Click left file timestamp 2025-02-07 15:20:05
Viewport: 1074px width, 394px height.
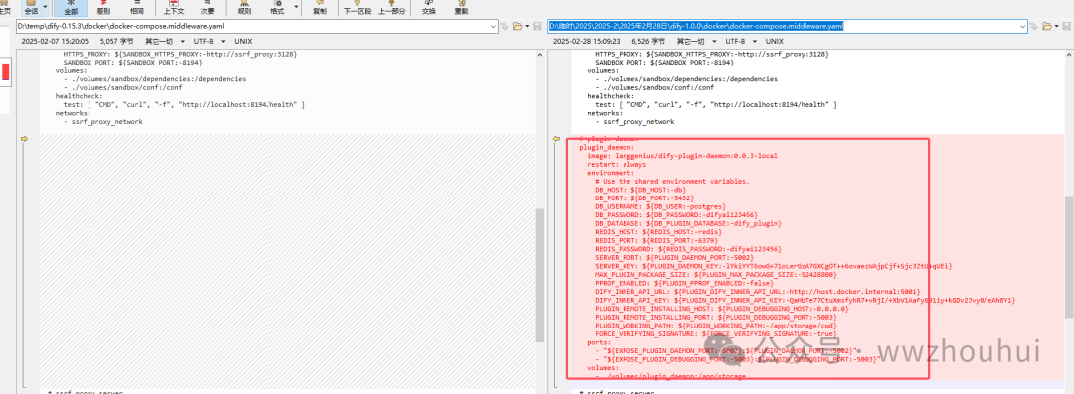(x=55, y=41)
